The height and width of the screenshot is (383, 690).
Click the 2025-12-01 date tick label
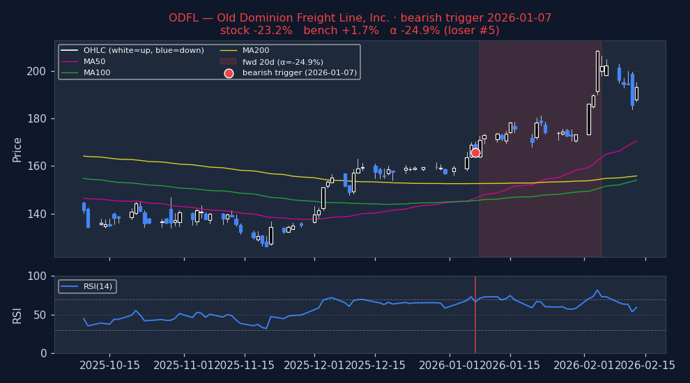pos(314,366)
